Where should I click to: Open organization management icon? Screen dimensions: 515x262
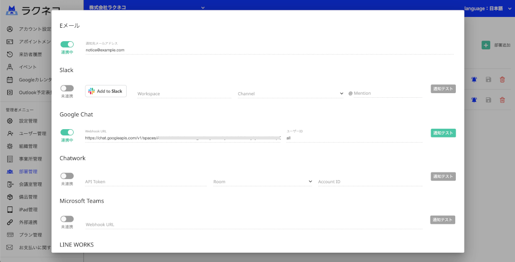coord(10,146)
